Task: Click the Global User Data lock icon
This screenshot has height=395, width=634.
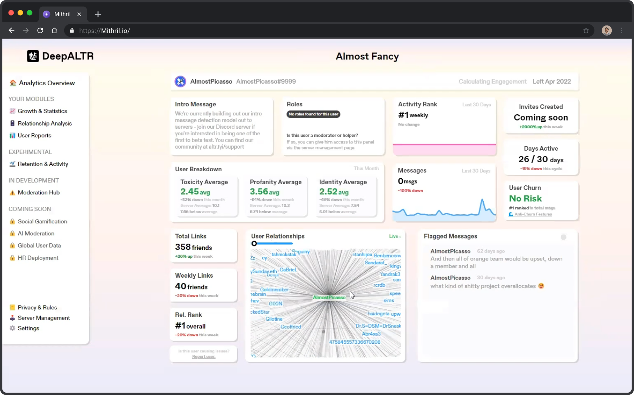Action: (x=13, y=246)
